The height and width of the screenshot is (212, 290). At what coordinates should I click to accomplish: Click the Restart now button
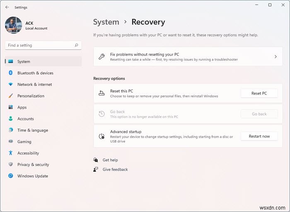point(259,136)
